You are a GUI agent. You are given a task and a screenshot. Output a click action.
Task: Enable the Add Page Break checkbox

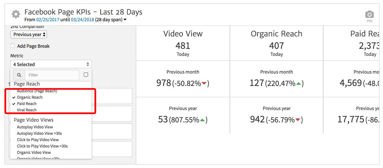click(x=12, y=46)
